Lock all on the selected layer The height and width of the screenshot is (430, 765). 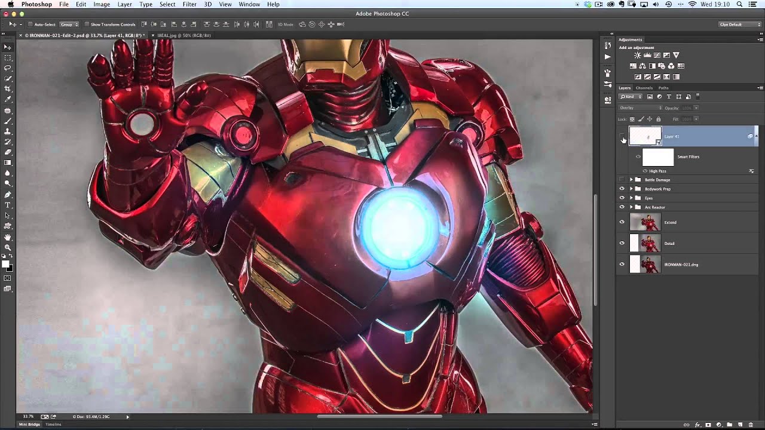(659, 119)
